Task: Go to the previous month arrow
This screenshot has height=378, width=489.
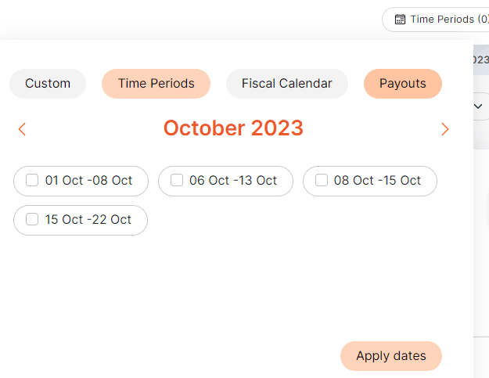Action: coord(22,129)
